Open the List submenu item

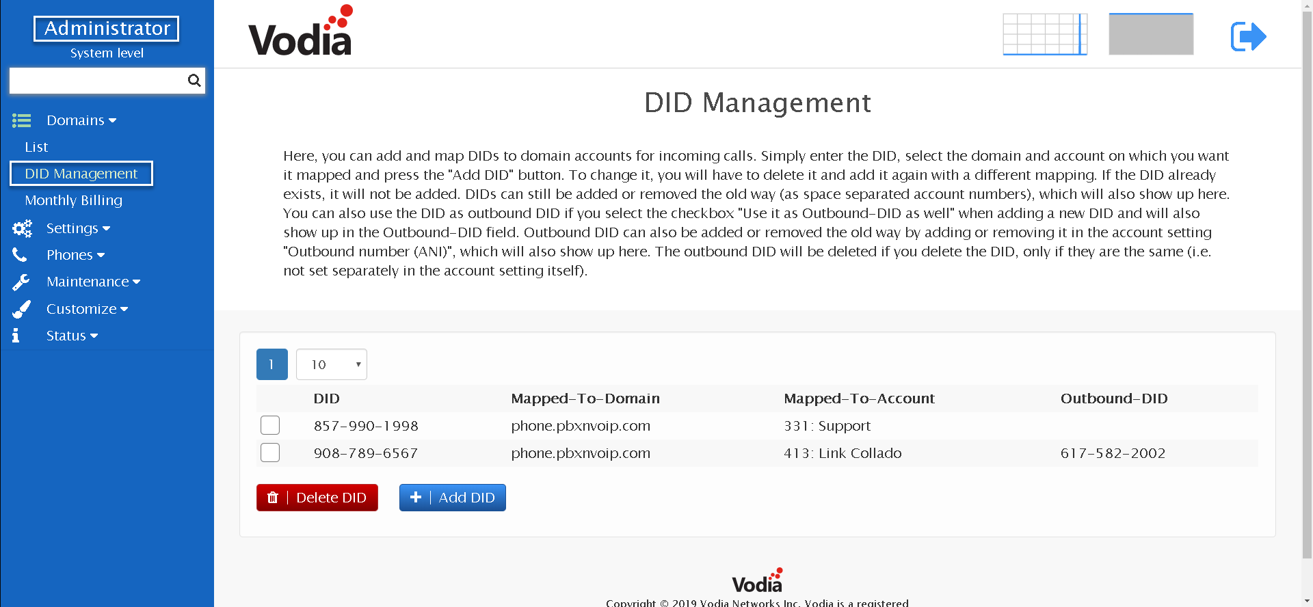point(36,147)
